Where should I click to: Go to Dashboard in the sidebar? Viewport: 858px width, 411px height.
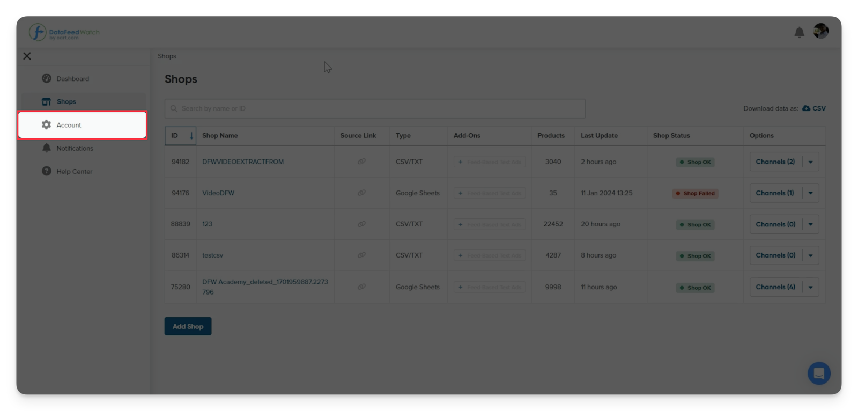coord(72,79)
